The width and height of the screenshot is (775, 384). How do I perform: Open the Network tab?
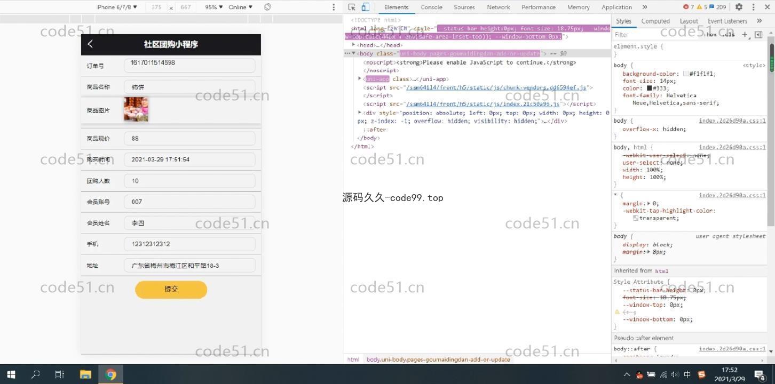(x=499, y=7)
